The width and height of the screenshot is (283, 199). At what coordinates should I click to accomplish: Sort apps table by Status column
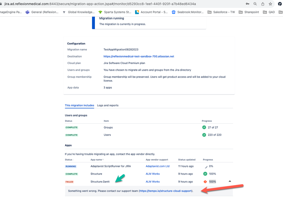pos(69,160)
